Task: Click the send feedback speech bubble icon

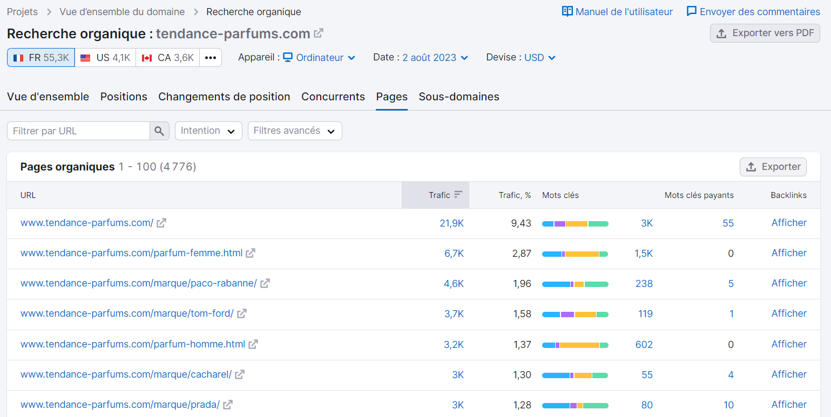Action: click(x=691, y=11)
